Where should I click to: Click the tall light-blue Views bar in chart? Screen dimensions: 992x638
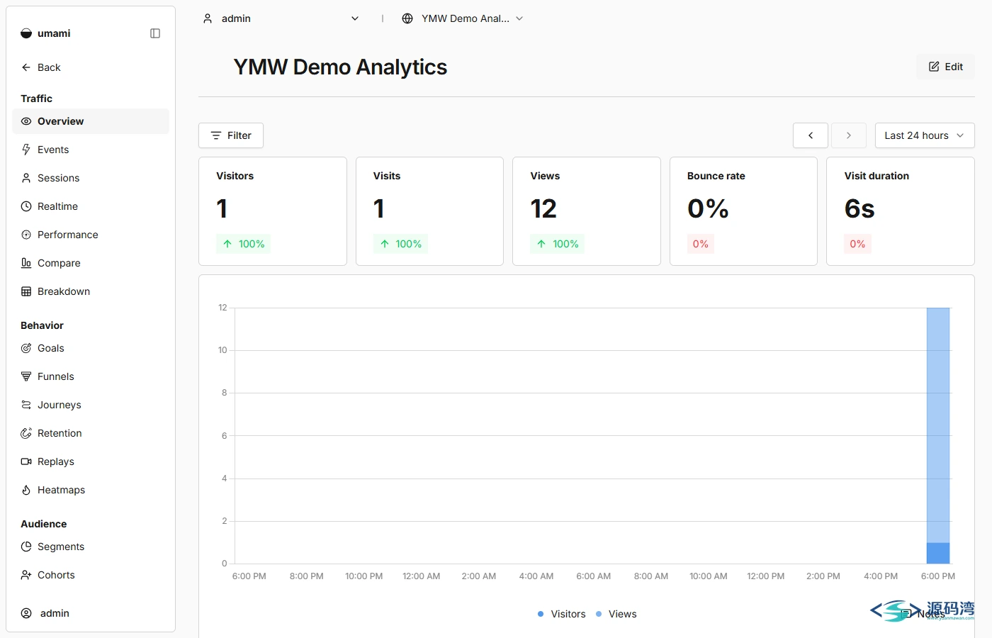pyautogui.click(x=938, y=425)
